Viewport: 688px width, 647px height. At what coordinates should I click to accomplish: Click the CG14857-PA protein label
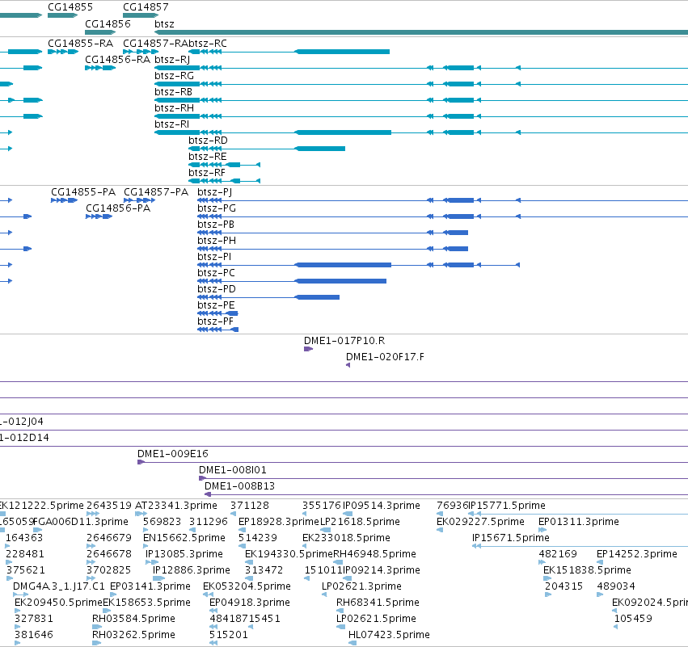coord(156,192)
